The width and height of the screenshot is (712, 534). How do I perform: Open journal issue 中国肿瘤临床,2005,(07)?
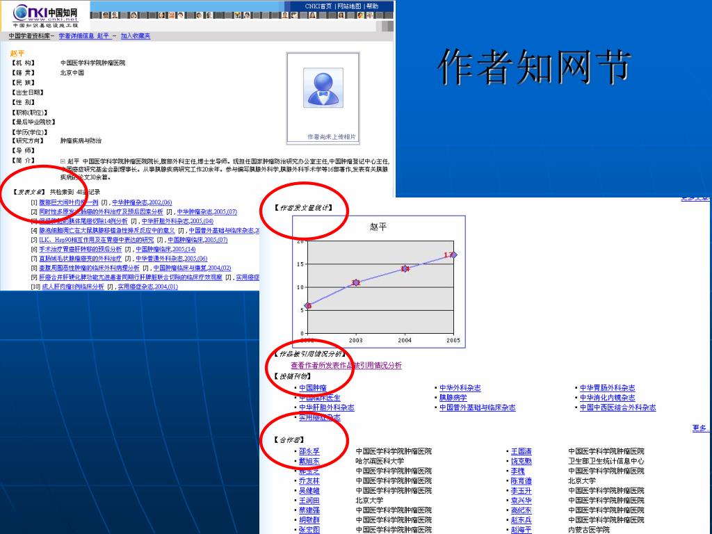[x=197, y=240]
